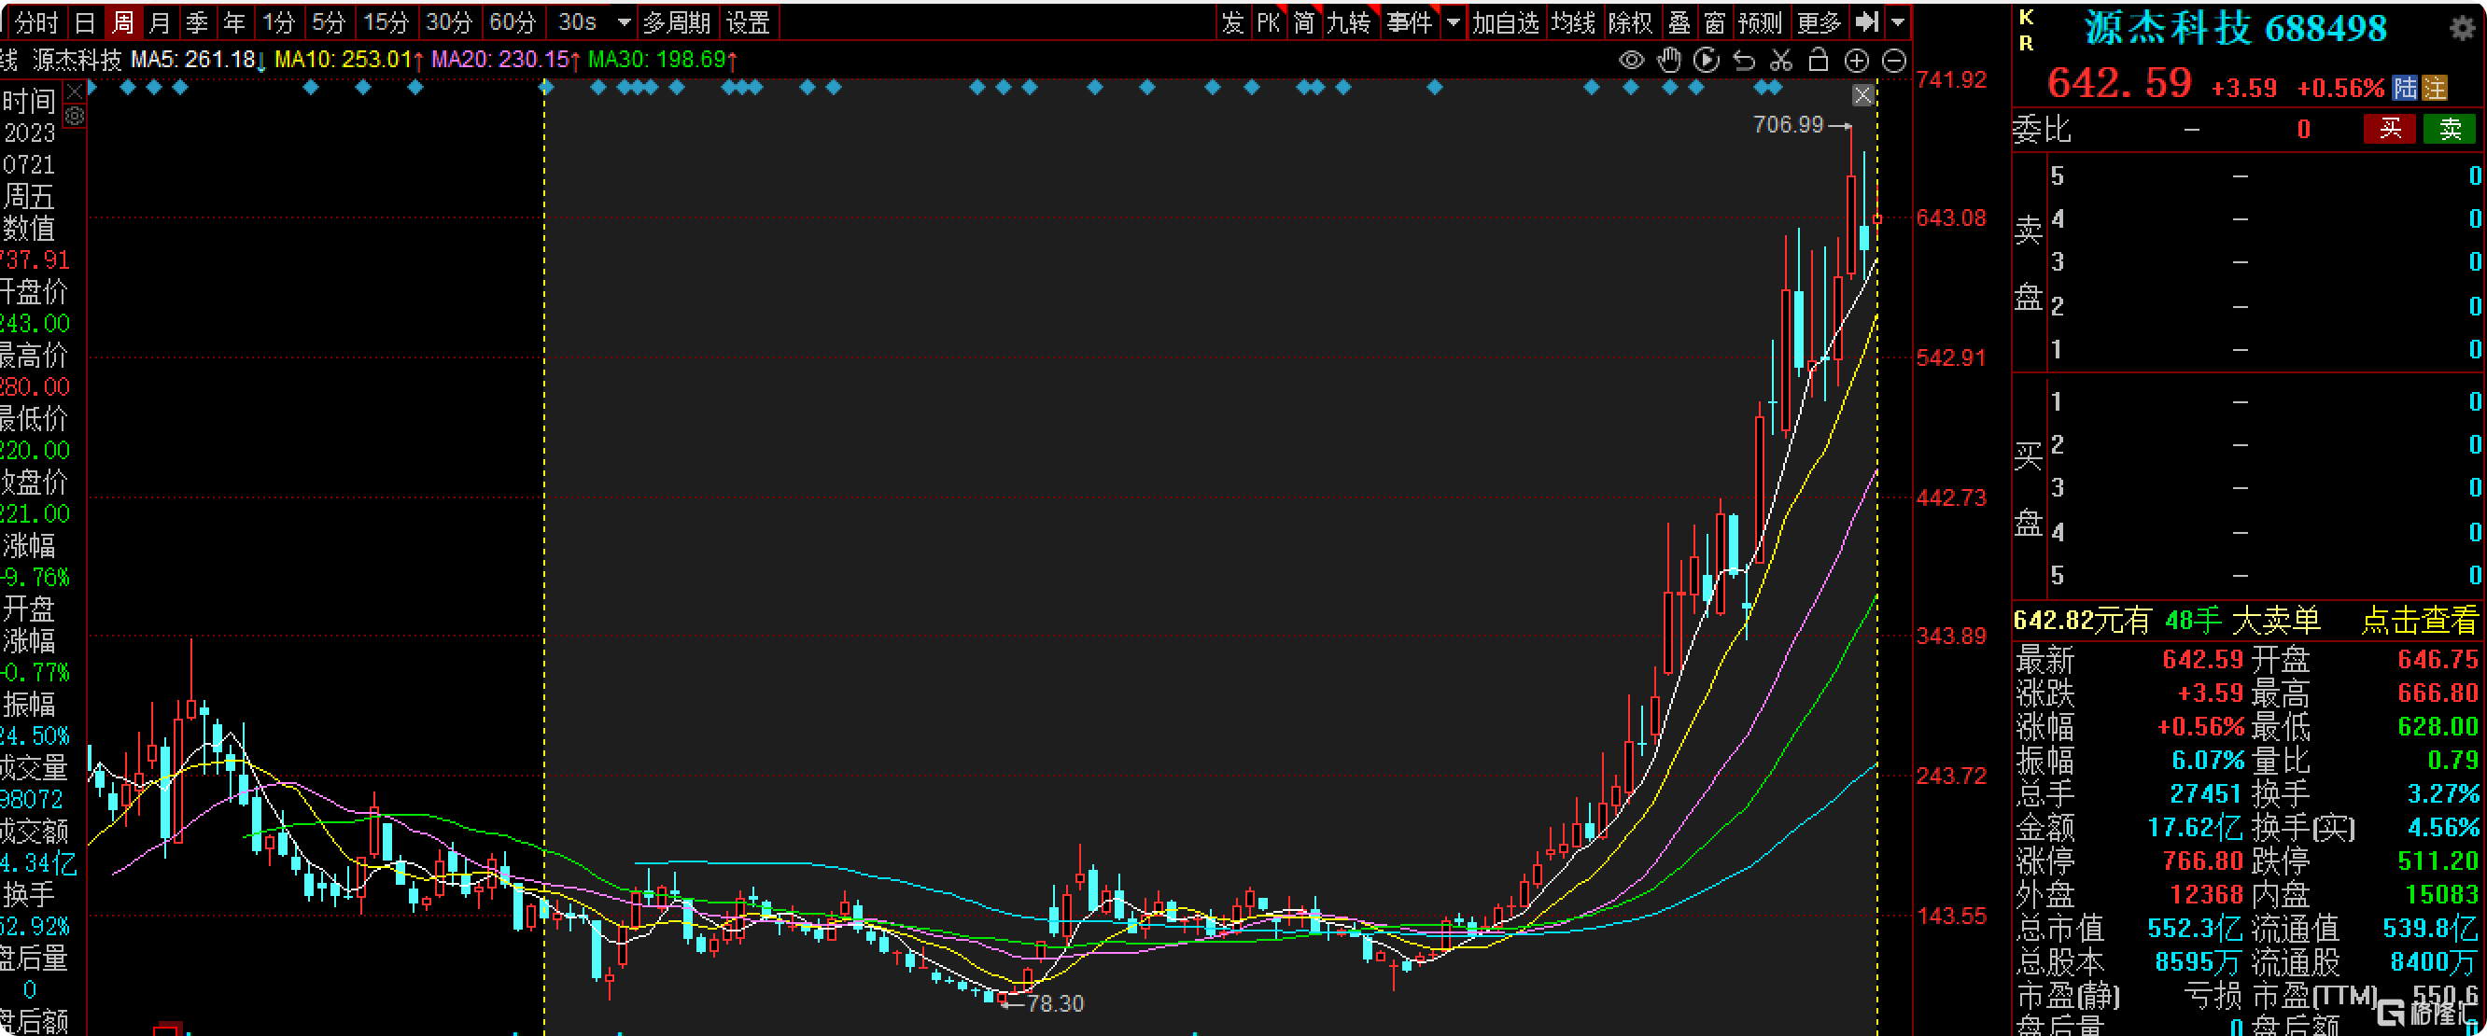Open the small gear under the left panel X
This screenshot has width=2487, height=1036.
pyautogui.click(x=75, y=117)
